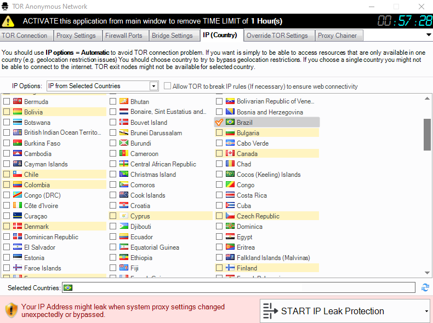This screenshot has width=433, height=323.
Task: Click the Czech Republic flag icon
Action: [x=230, y=216]
